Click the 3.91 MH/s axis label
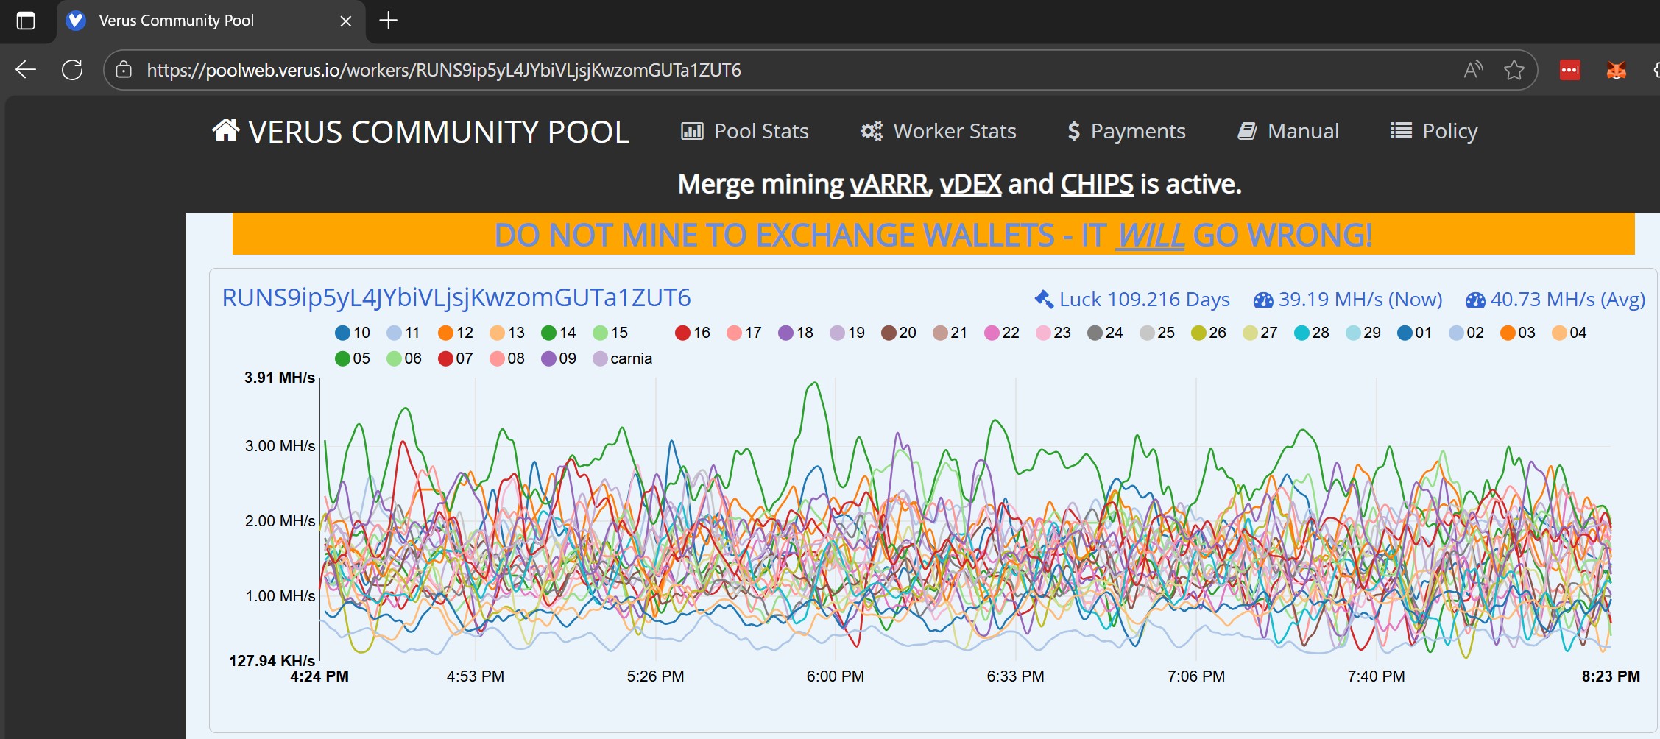 pyautogui.click(x=280, y=378)
